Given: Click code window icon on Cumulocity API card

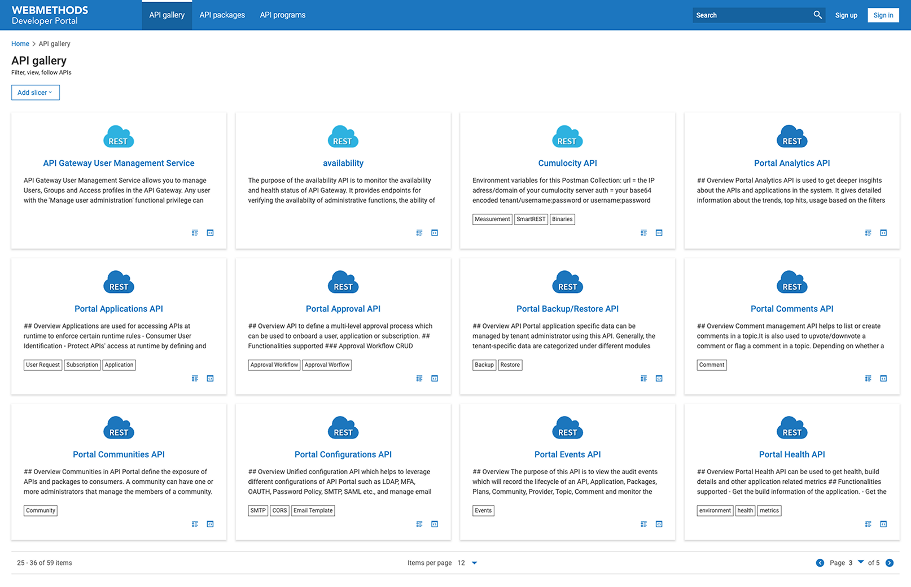Looking at the screenshot, I should click(659, 233).
